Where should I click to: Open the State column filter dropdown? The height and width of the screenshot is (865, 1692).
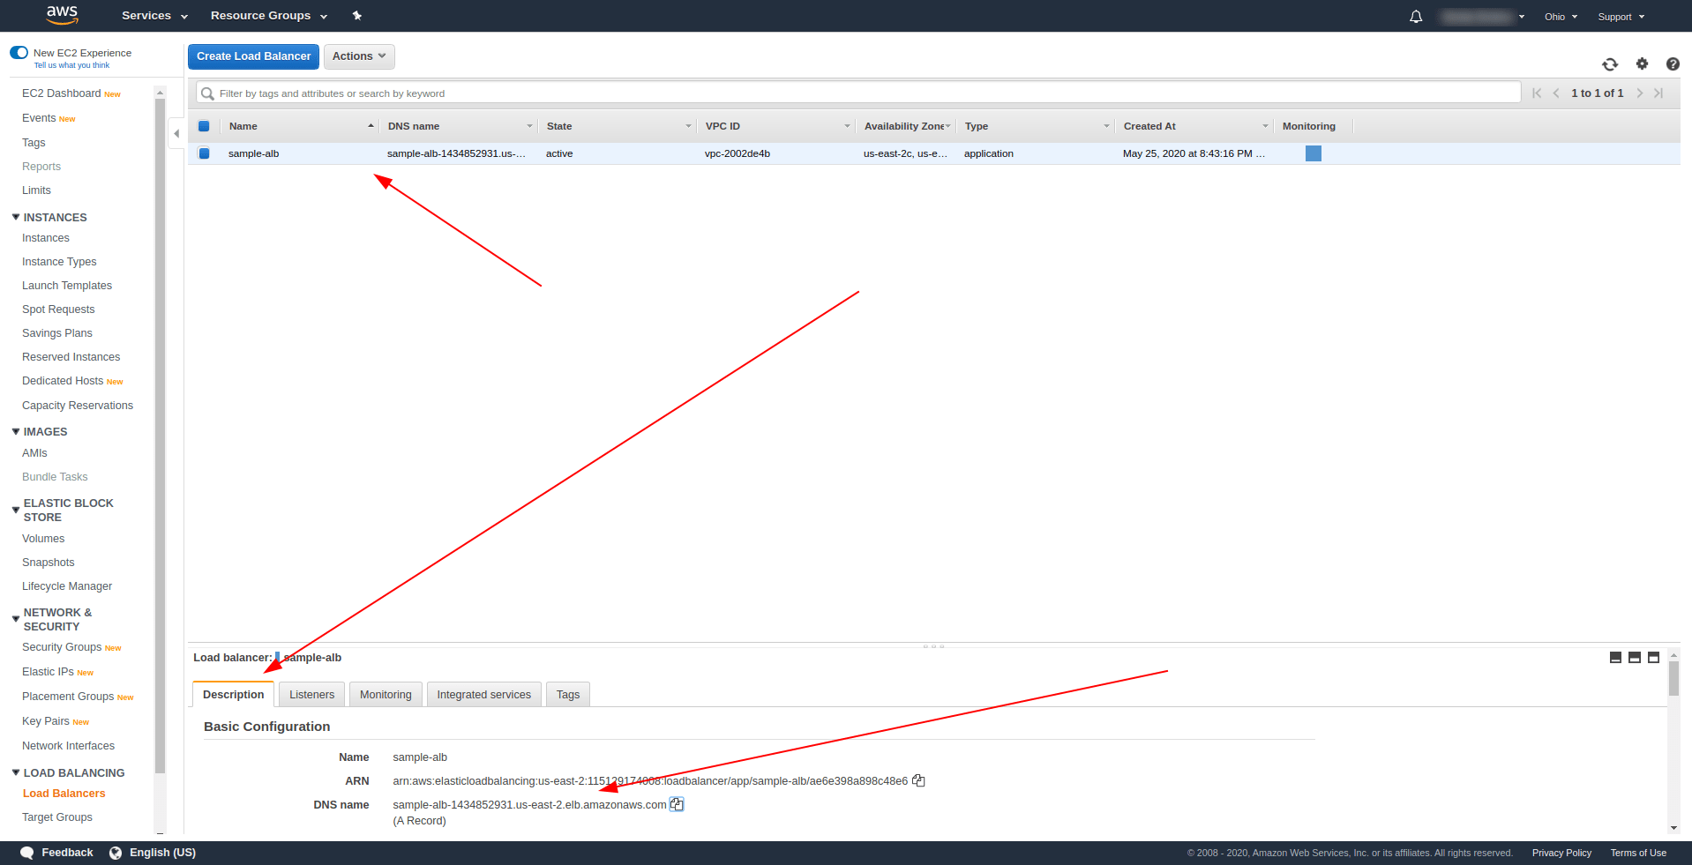point(688,125)
